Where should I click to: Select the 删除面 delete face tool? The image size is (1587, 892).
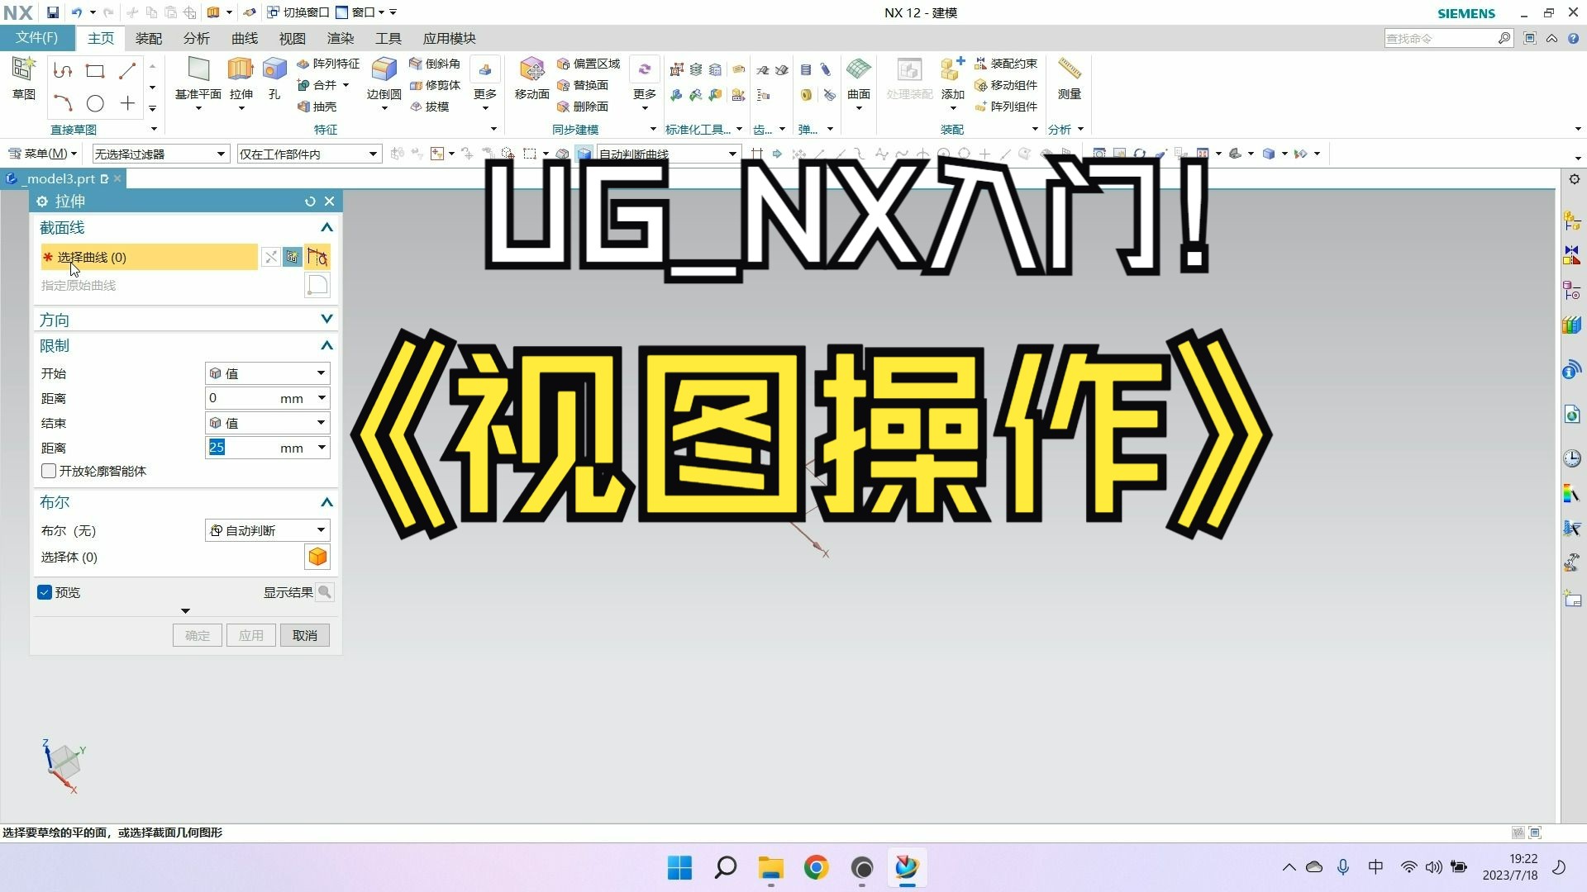click(x=589, y=106)
